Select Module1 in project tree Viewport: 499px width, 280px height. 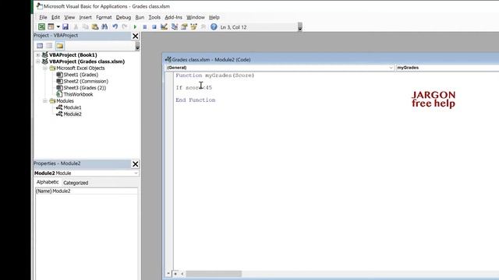tap(73, 107)
